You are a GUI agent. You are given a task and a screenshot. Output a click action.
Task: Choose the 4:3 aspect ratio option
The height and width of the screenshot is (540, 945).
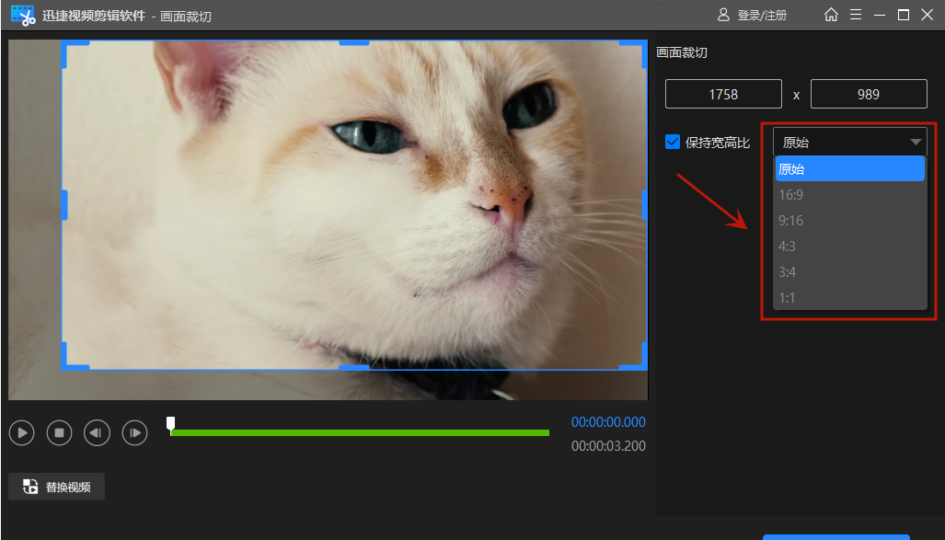(x=850, y=247)
